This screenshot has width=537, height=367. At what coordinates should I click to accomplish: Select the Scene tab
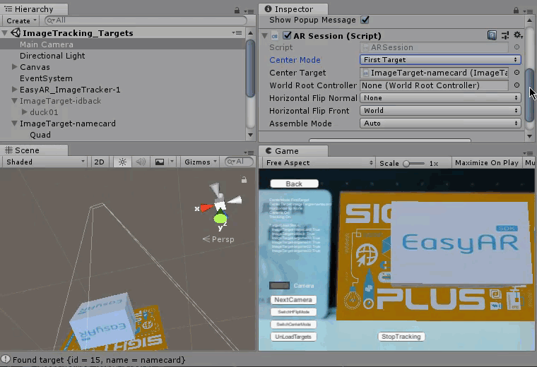coord(34,150)
